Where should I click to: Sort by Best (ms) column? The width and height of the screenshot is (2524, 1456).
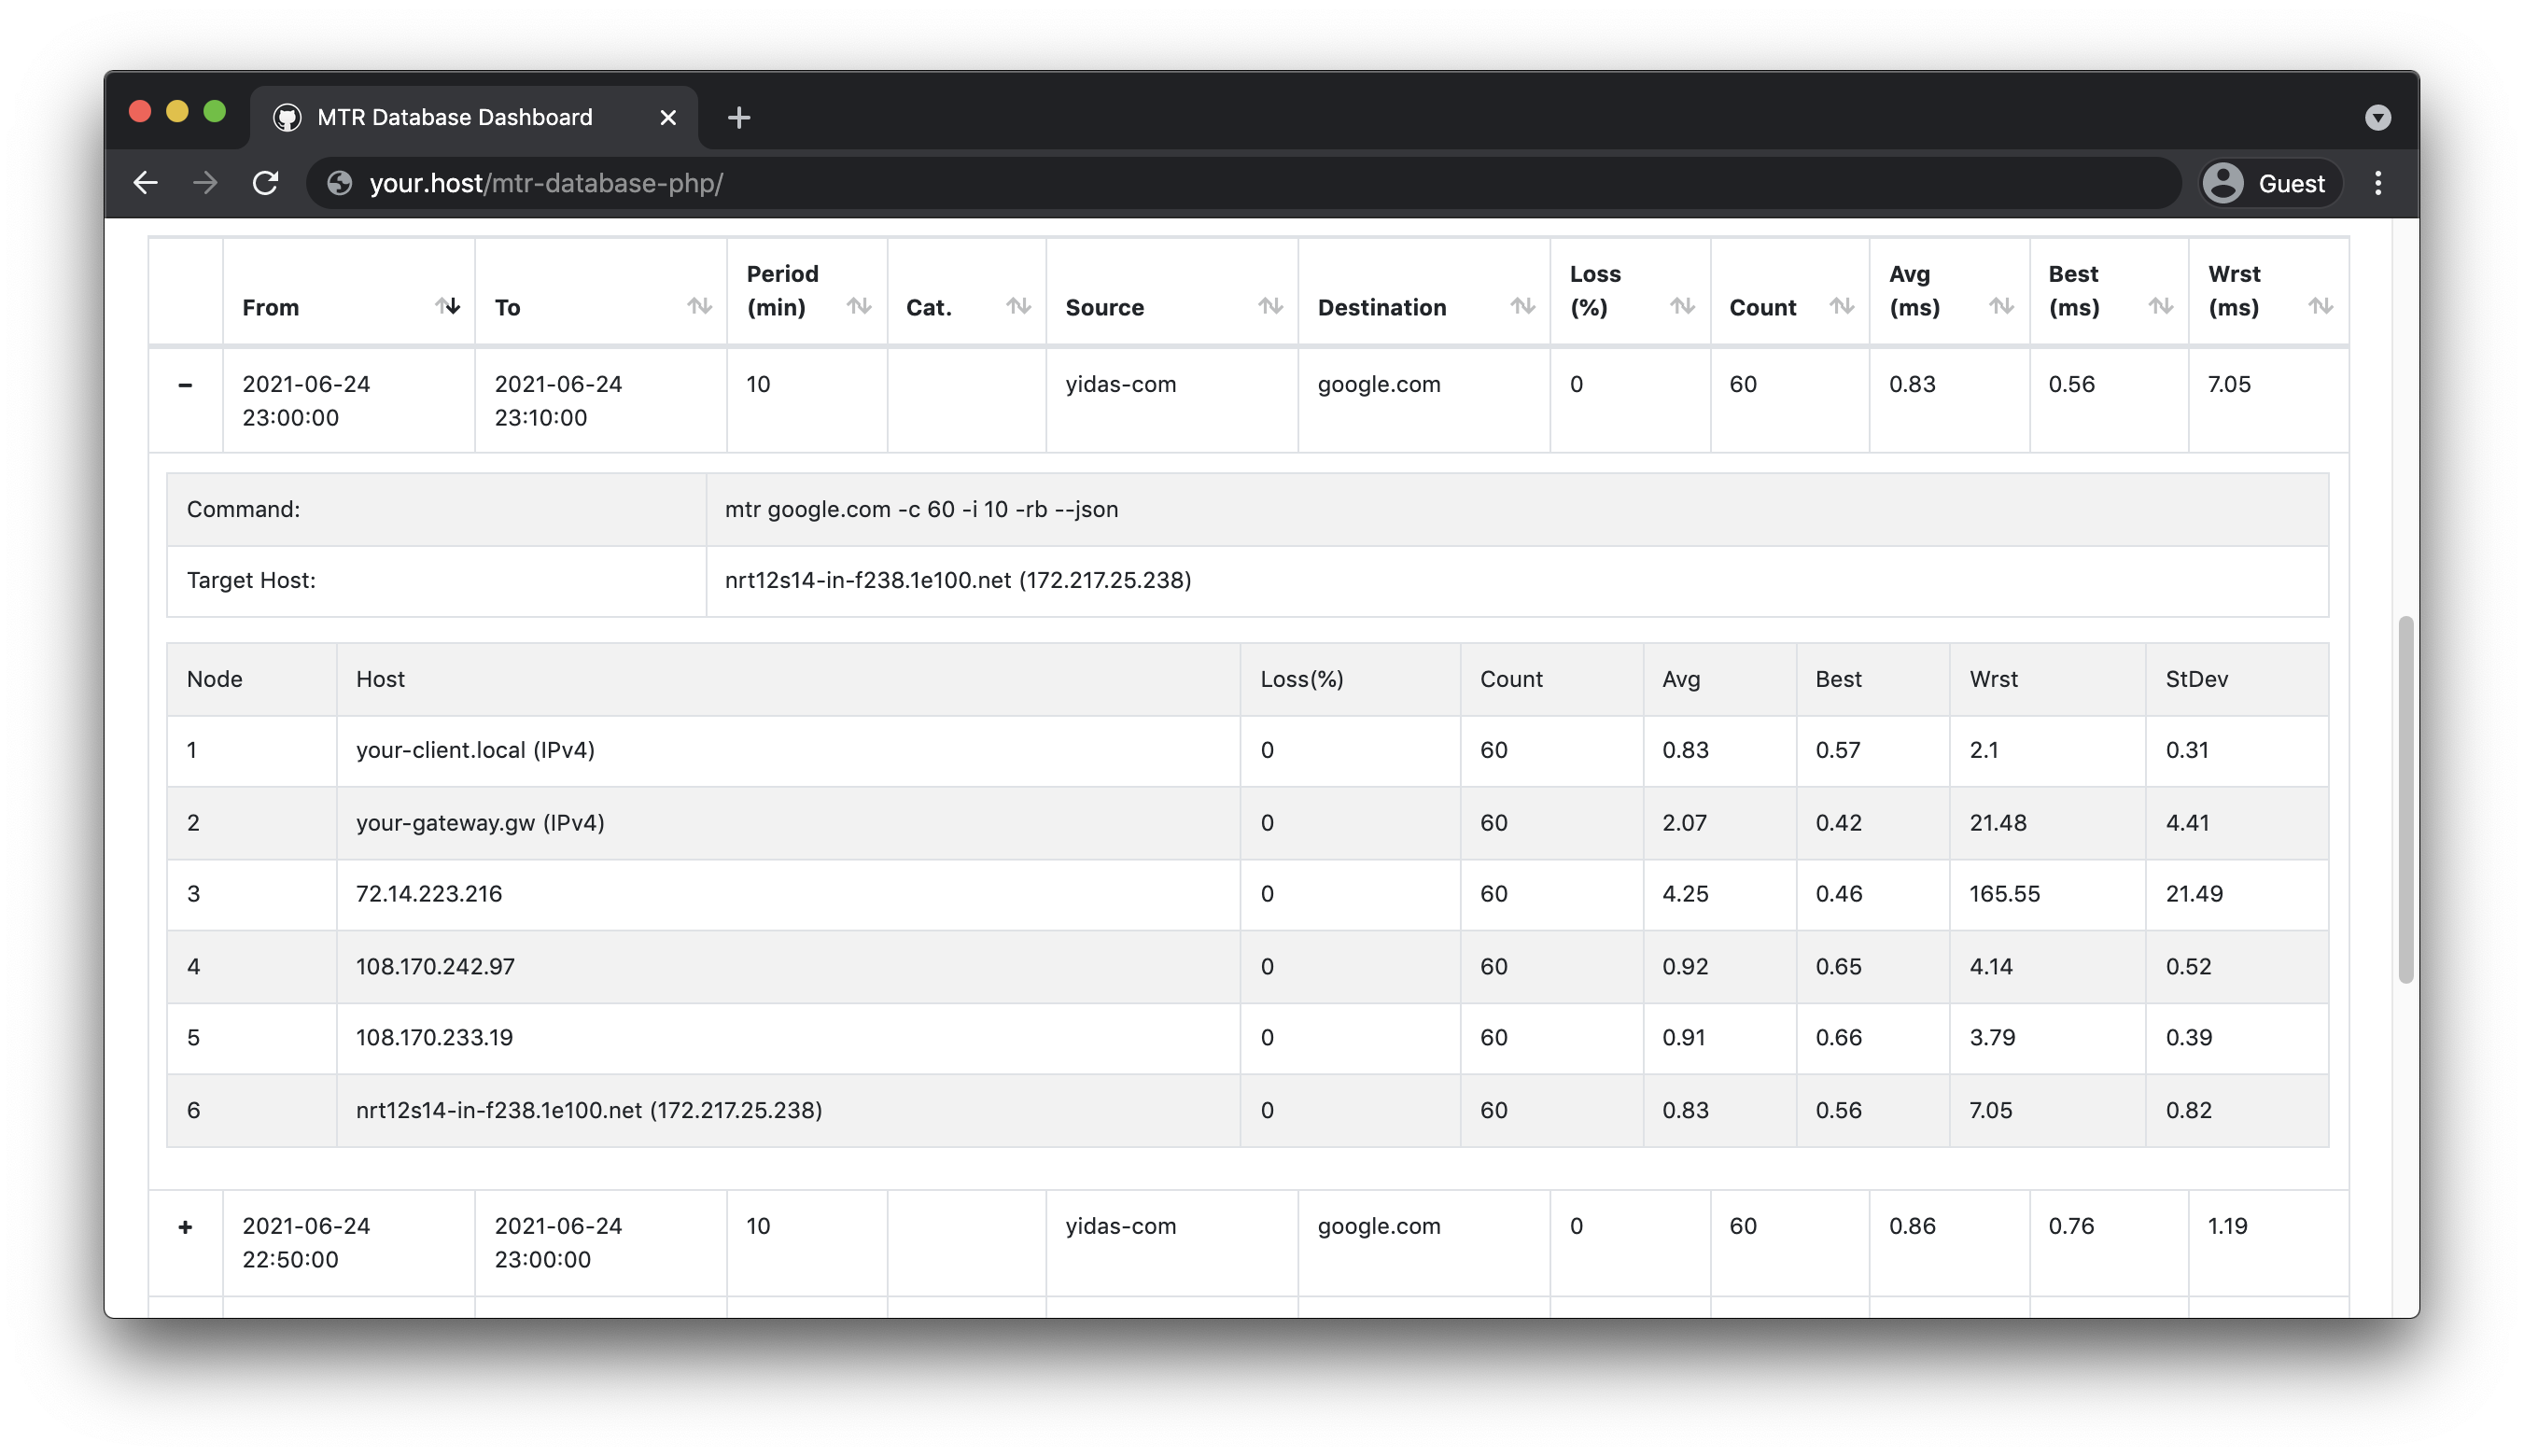tap(2160, 306)
